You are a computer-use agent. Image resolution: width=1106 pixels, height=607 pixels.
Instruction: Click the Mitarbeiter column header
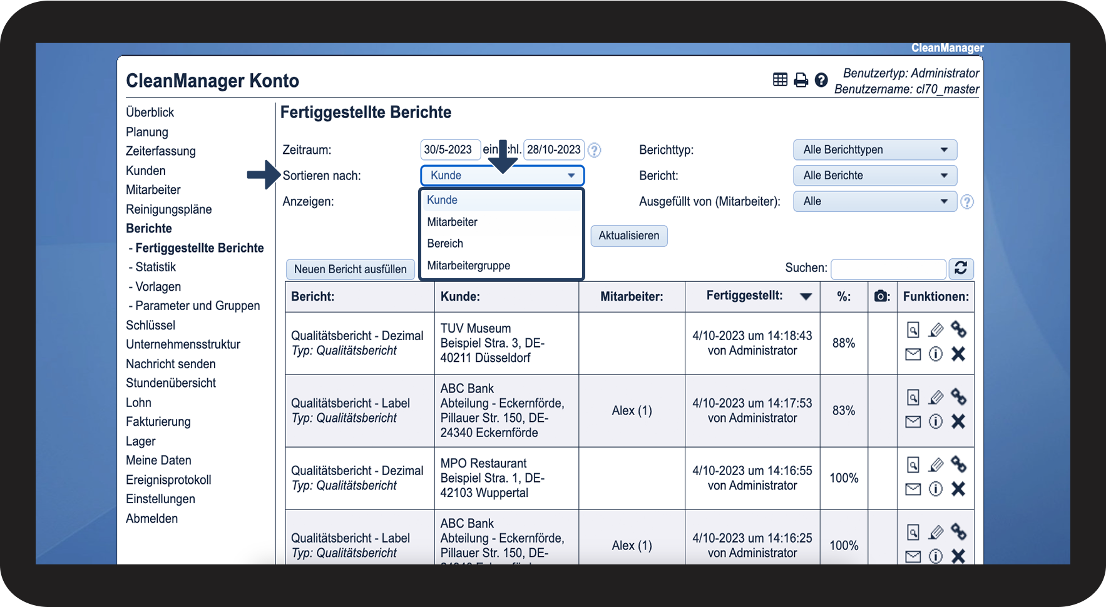coord(632,297)
